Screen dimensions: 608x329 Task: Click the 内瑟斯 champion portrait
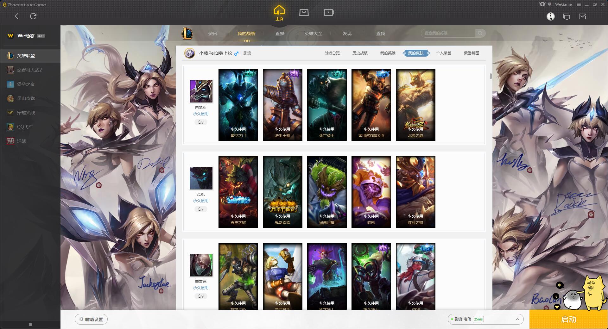201,91
